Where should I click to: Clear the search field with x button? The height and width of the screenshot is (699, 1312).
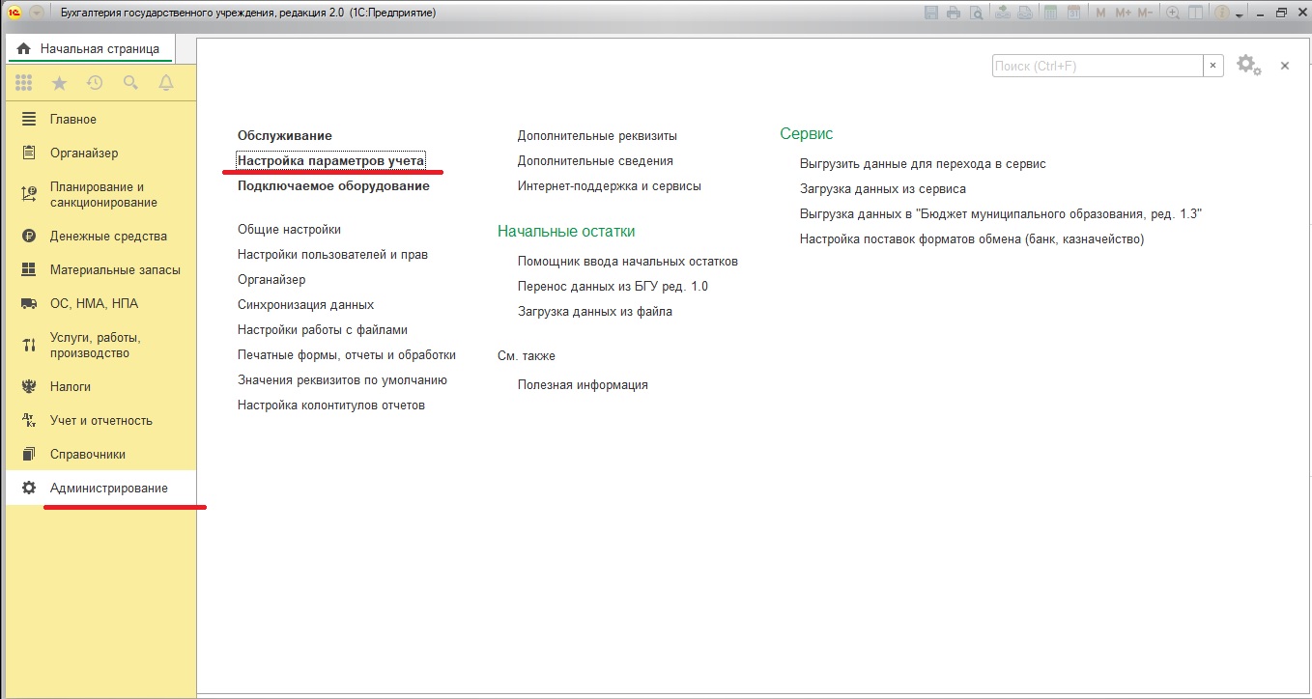coord(1212,66)
